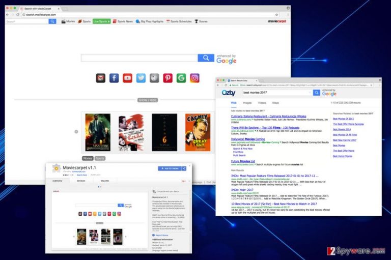Open the Culinaria Italiana Restaurant ad link
The height and width of the screenshot is (260, 391).
(x=269, y=116)
